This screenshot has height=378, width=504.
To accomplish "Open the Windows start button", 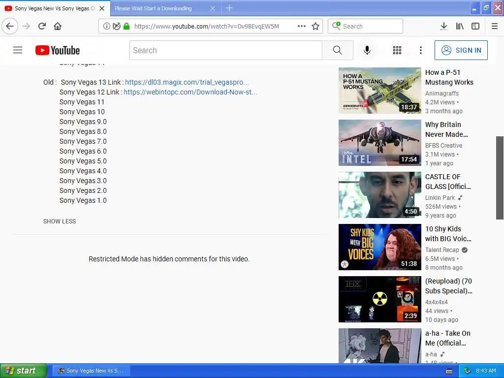I will point(24,371).
